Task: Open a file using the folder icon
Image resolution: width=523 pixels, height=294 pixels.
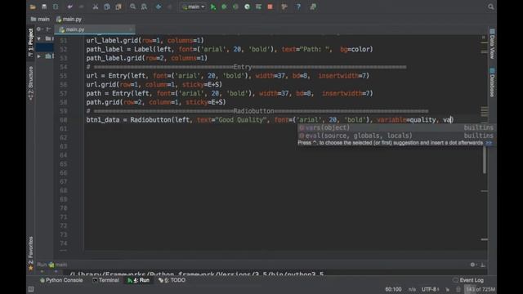Action: point(33,7)
